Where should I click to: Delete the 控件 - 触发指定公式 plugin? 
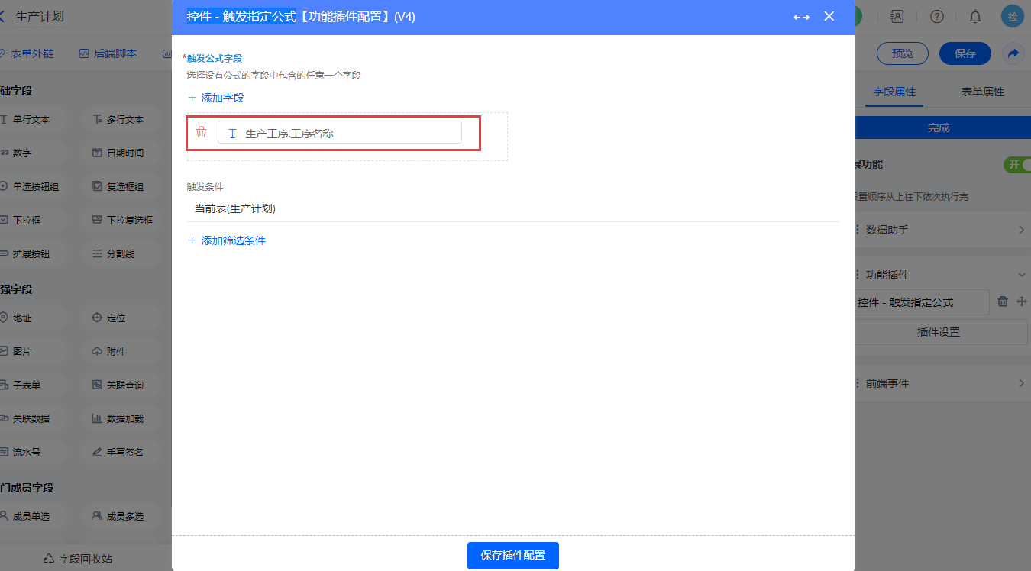point(1004,302)
